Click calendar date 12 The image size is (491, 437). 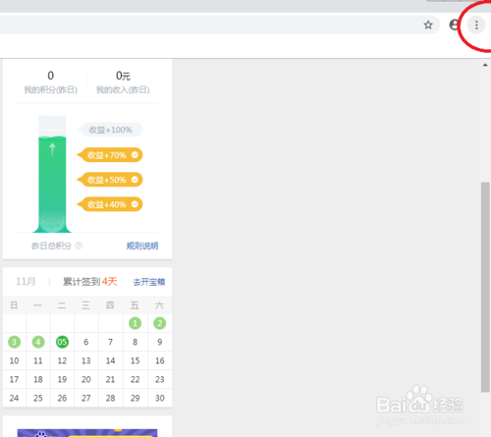[x=62, y=360]
